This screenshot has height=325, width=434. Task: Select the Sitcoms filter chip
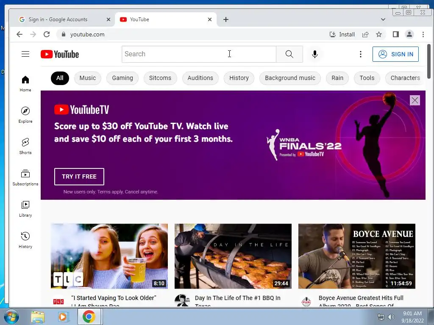tap(160, 78)
